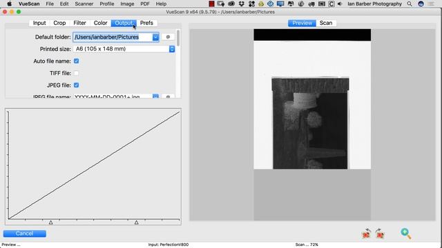The height and width of the screenshot is (248, 442).
Task: Open Dropbox in the menu bar
Action: point(241,4)
